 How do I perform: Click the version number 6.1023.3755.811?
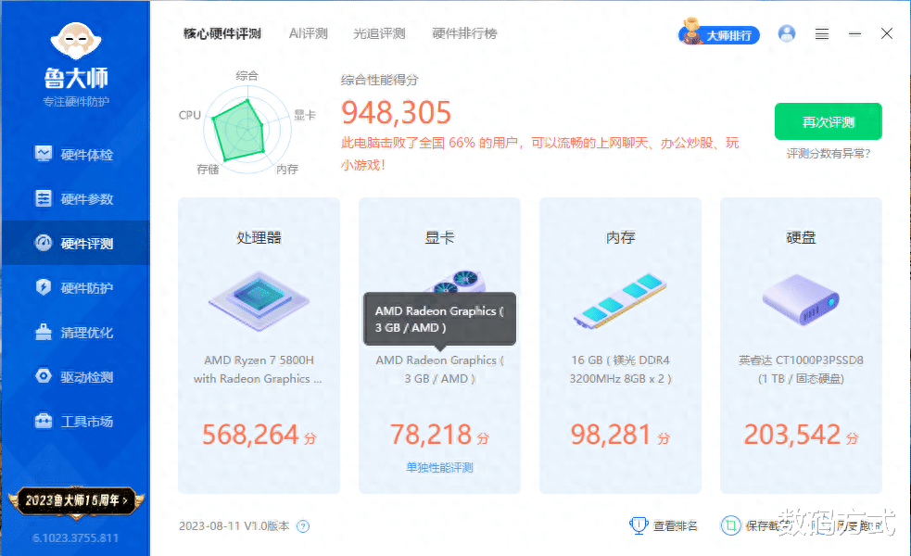pos(75,538)
